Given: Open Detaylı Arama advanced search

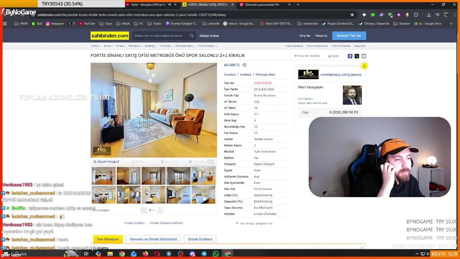Looking at the screenshot, I should (x=209, y=36).
